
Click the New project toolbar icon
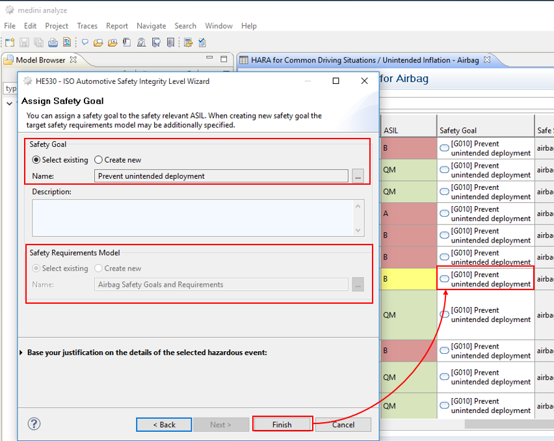click(x=10, y=43)
